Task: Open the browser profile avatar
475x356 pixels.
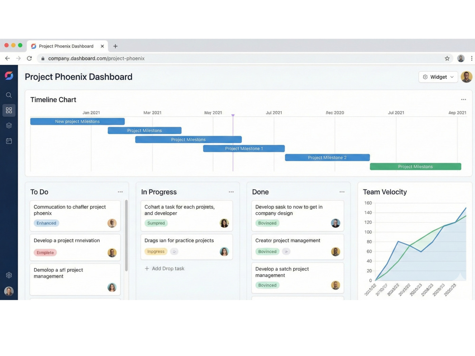Action: point(461,58)
